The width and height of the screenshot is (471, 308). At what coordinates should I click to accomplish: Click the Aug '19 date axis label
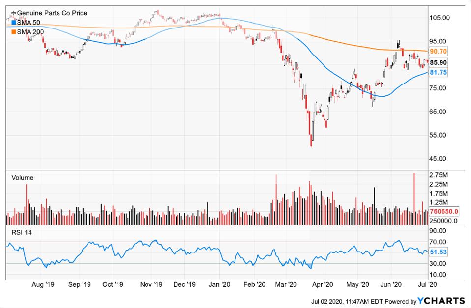pos(43,284)
